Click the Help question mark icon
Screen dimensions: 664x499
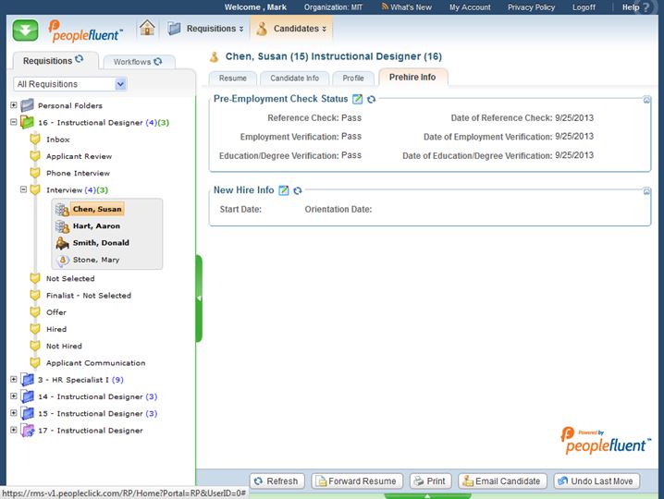point(646,7)
